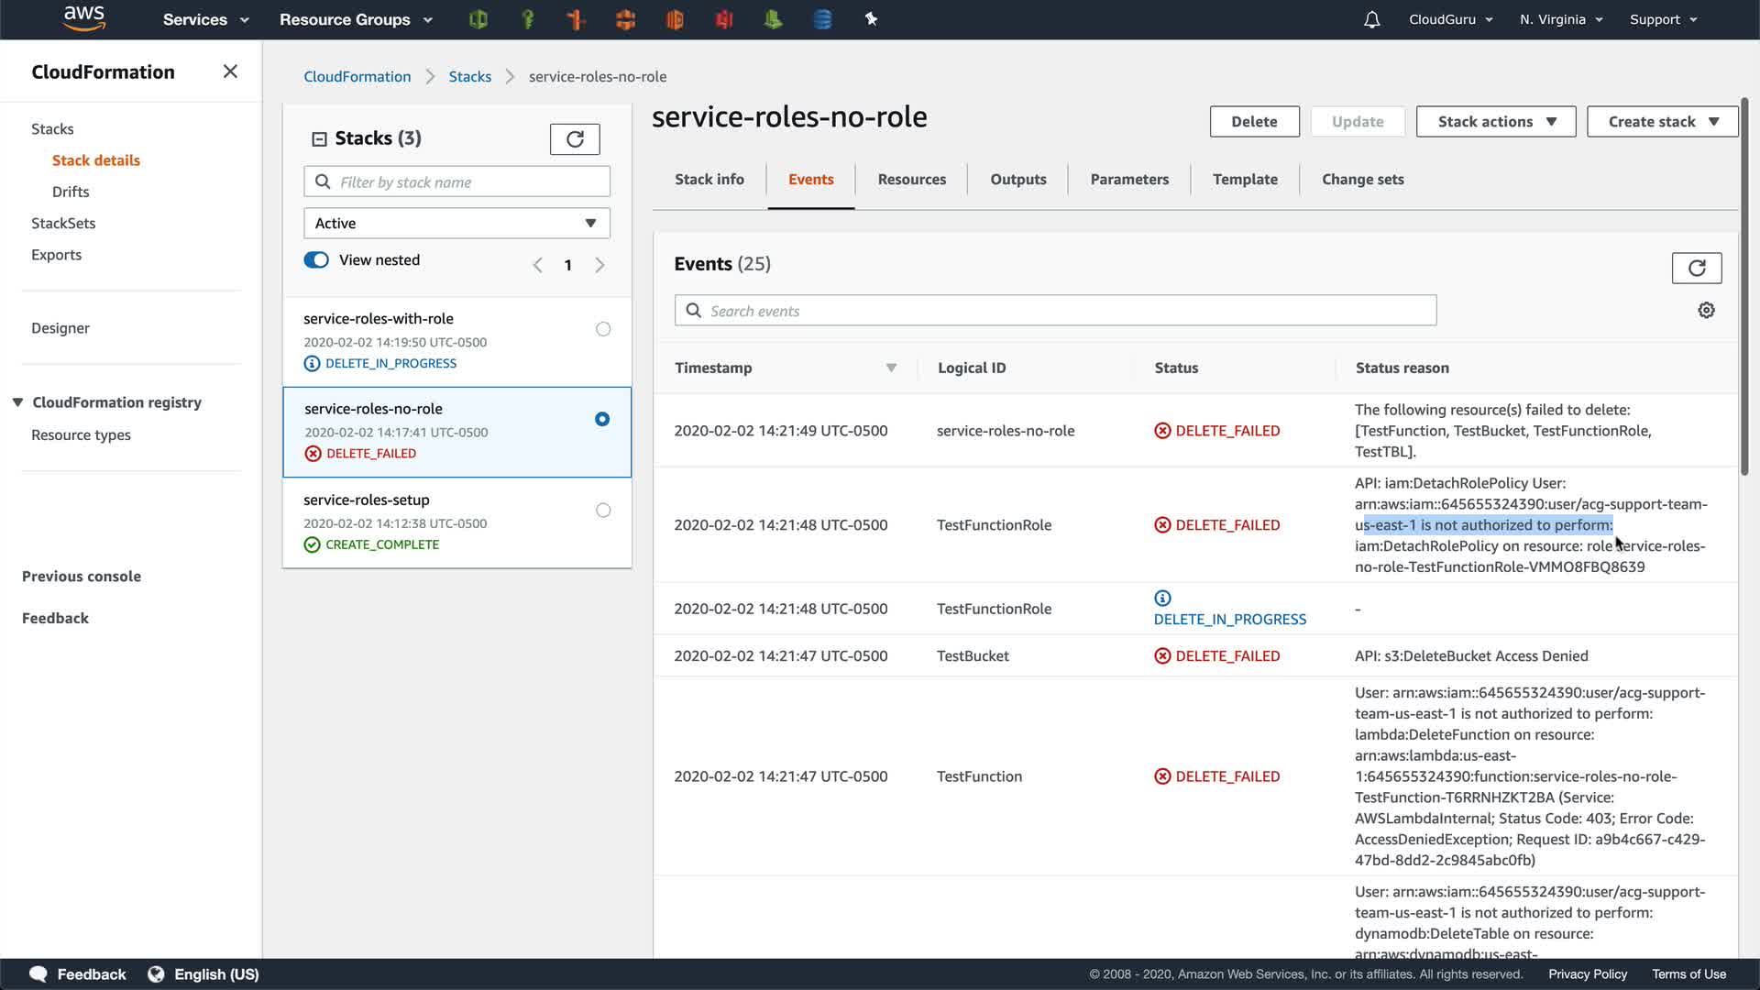The width and height of the screenshot is (1760, 990).
Task: Click the pin shortcut icon in header
Action: [871, 19]
